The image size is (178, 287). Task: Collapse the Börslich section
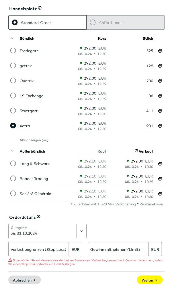point(12,38)
